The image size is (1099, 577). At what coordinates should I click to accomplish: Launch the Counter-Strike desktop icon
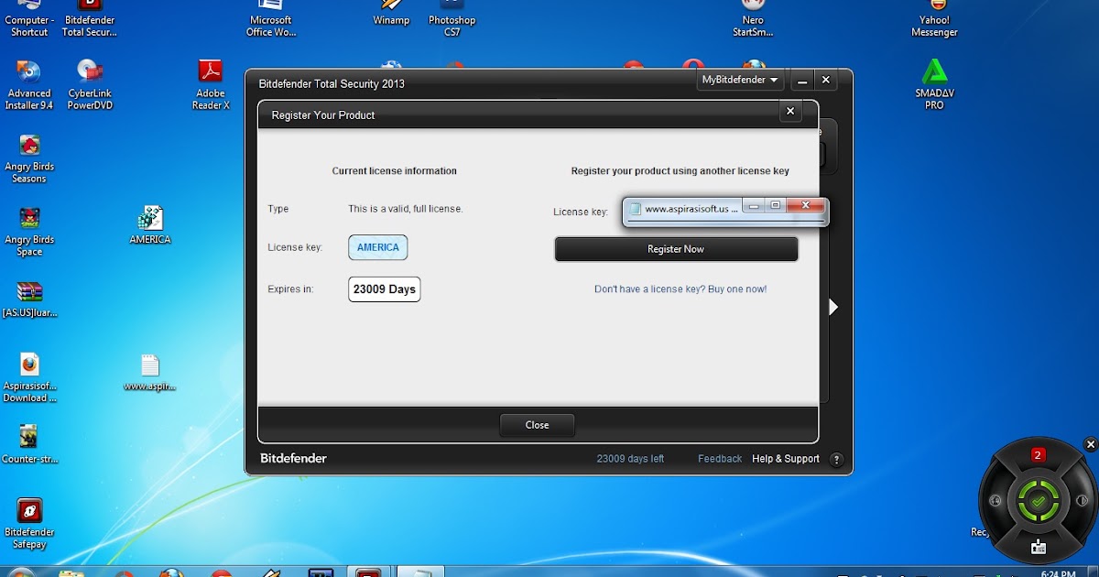click(x=29, y=445)
